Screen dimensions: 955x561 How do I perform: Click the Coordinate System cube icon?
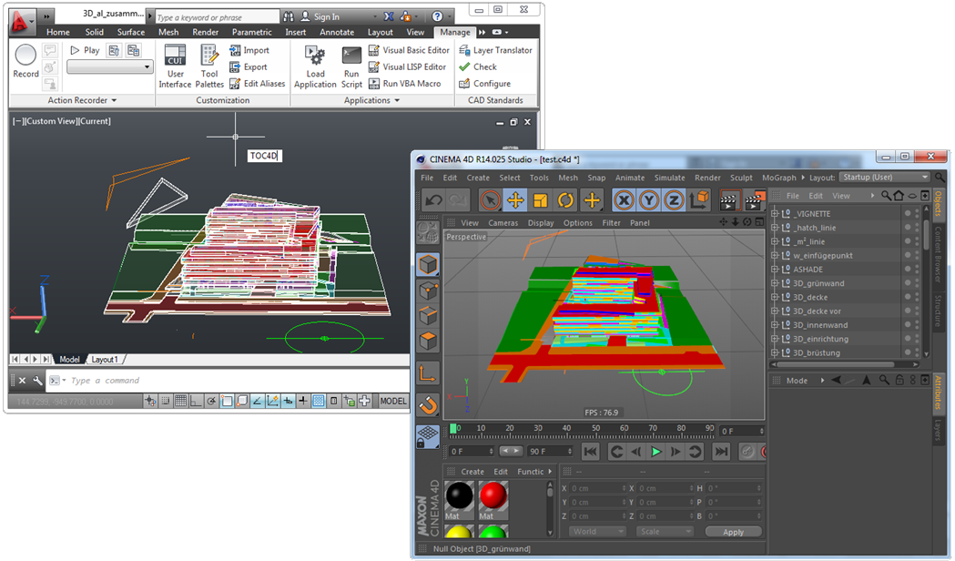pos(700,199)
